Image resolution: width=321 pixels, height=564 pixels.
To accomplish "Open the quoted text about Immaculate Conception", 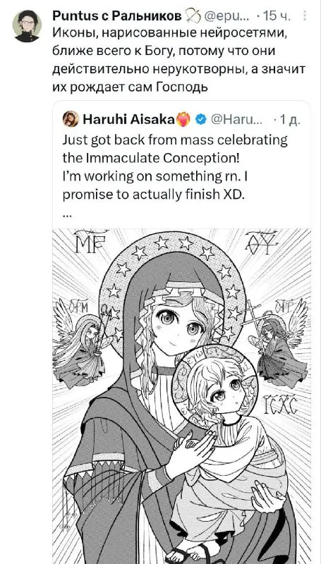I will click(x=175, y=167).
